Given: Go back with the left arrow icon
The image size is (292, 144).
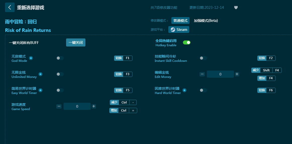Looking at the screenshot, I should point(10,8).
